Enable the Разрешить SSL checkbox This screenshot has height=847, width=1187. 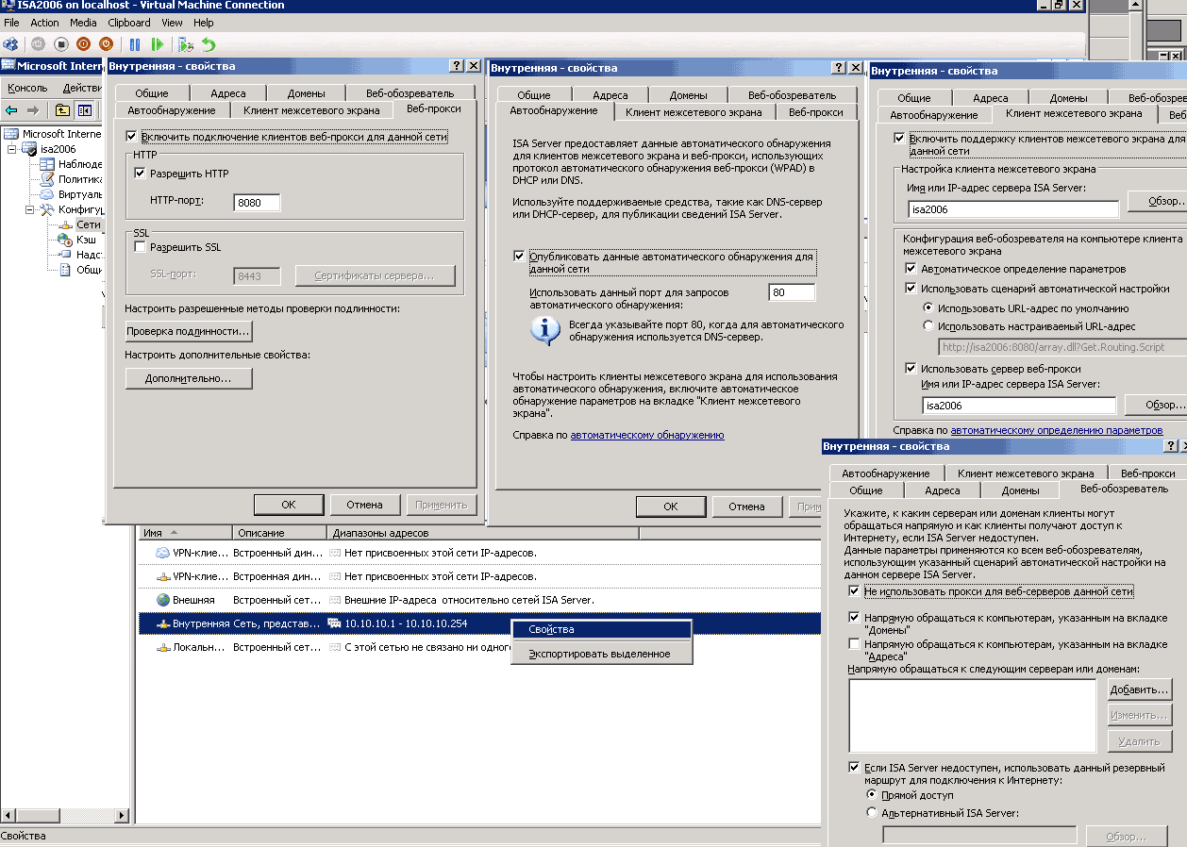(139, 246)
